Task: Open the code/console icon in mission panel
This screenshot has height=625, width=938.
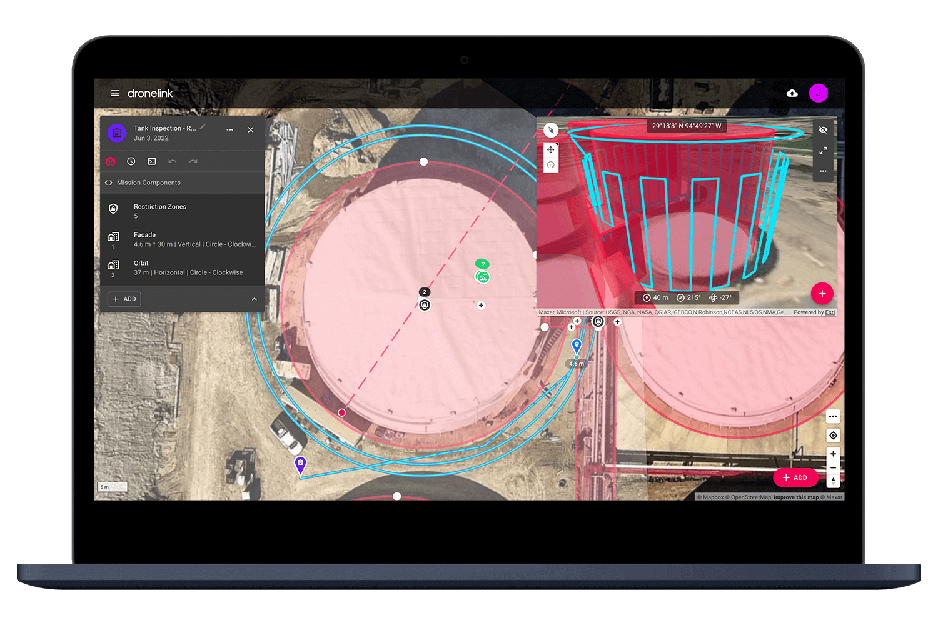Action: [151, 161]
